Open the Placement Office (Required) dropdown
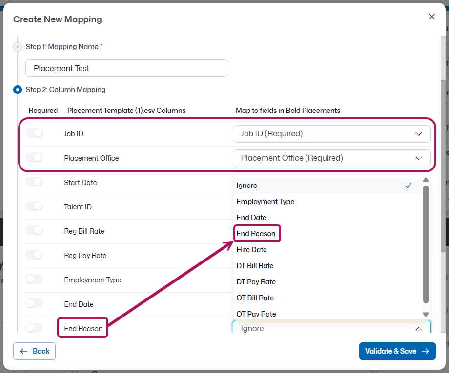The width and height of the screenshot is (449, 373). 331,158
